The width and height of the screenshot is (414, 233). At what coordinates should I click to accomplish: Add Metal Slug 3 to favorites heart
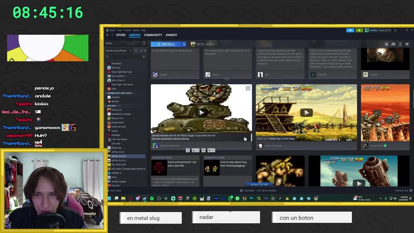tap(407, 44)
